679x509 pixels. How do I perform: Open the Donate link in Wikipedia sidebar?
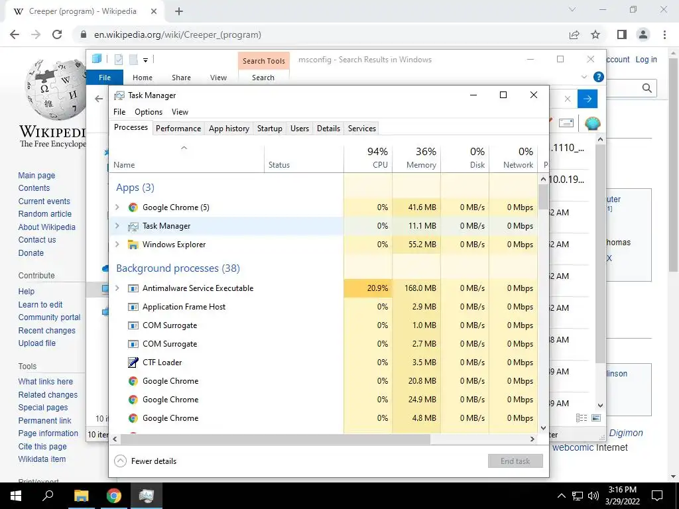pos(31,253)
